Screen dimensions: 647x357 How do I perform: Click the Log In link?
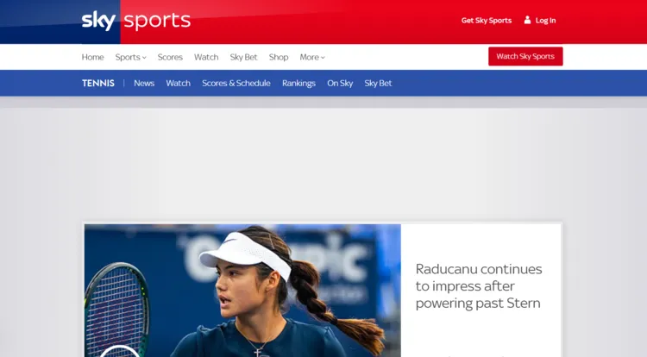[545, 20]
